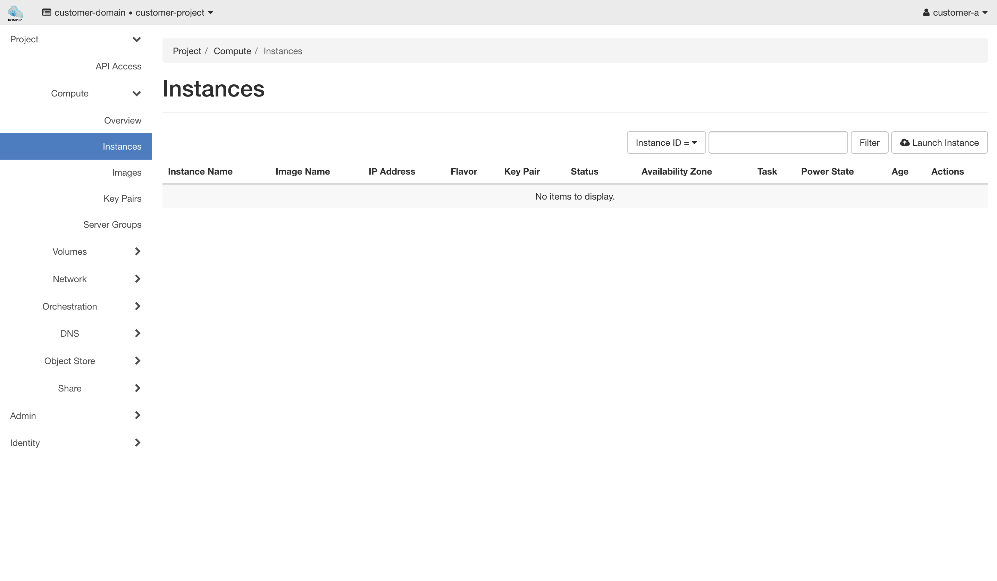Viewport: 997px width, 581px height.
Task: Click the user icon beside customer-a
Action: 926,12
